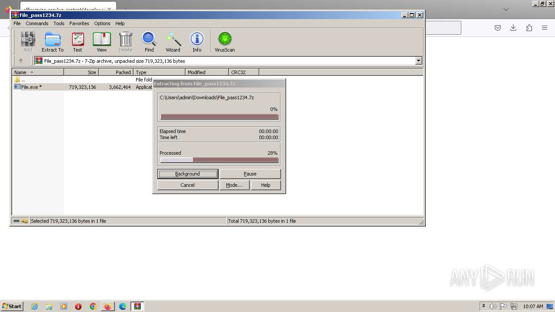555x312 pixels.
Task: Open the File menu
Action: click(x=17, y=23)
